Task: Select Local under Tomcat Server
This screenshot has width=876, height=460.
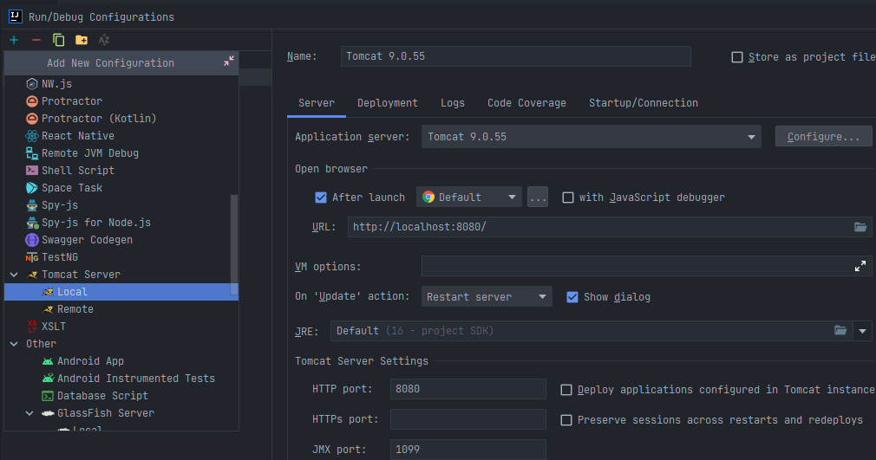Action: pos(121,291)
